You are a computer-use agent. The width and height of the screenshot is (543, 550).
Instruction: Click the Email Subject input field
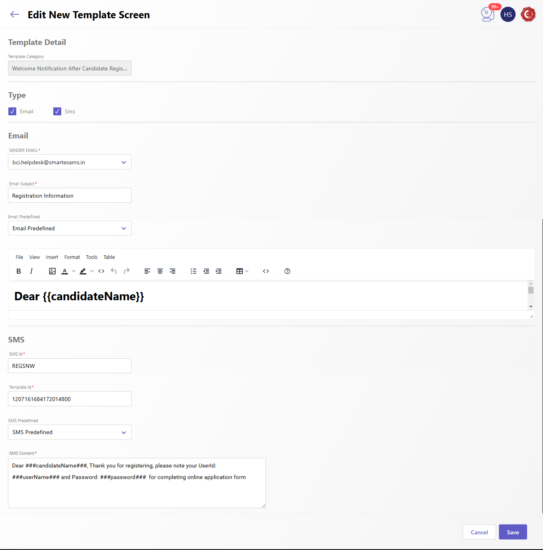[x=70, y=196]
